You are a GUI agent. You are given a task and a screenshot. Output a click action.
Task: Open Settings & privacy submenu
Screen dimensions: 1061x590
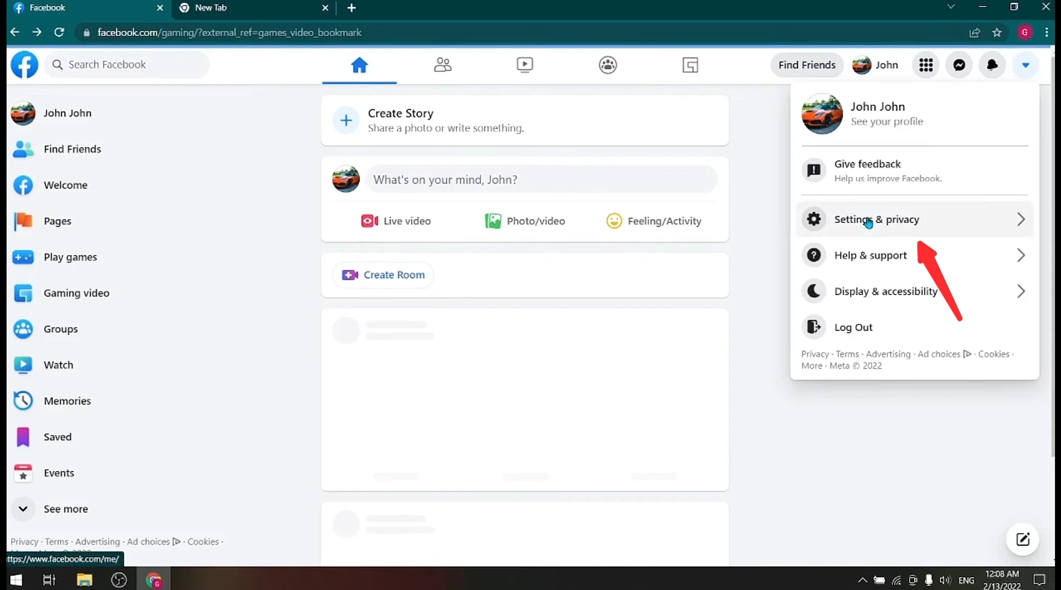915,219
